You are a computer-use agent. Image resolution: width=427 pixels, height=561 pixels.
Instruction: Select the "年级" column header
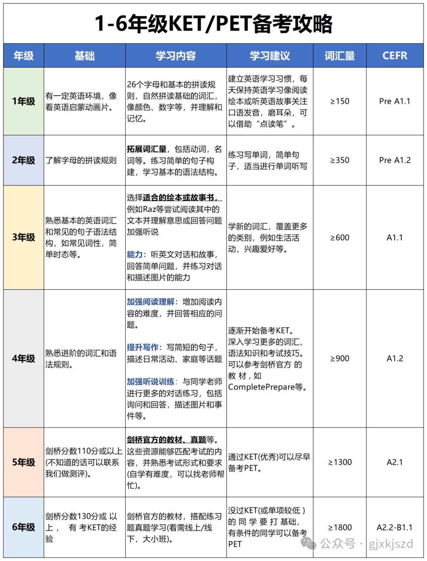click(x=24, y=56)
